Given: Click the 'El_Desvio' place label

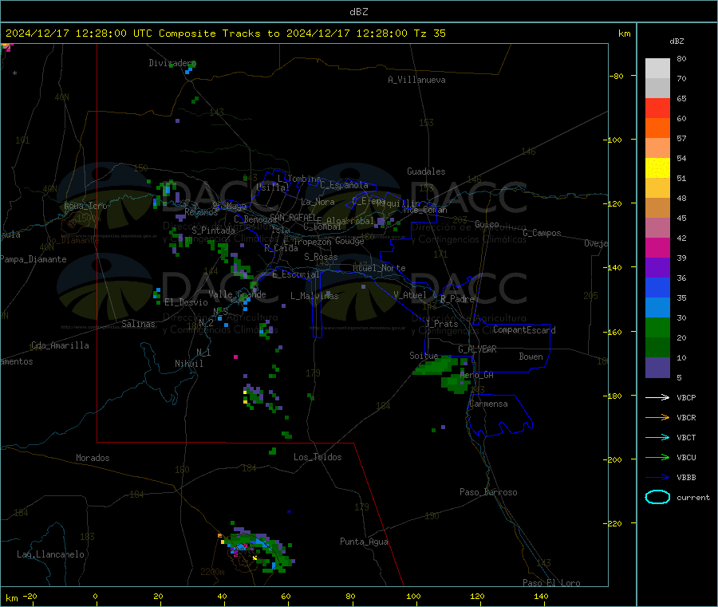Looking at the screenshot, I should 186,302.
